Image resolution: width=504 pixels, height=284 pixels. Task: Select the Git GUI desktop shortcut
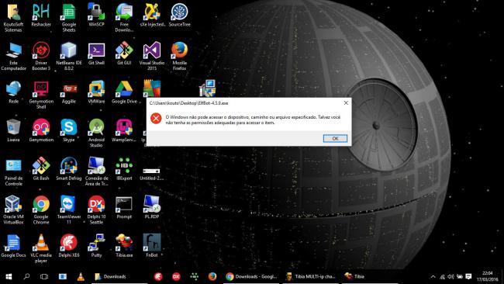pos(124,54)
